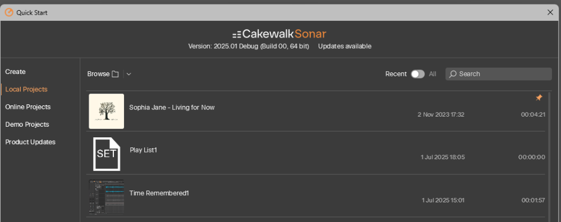
Task: Switch to Online Projects tab
Action: 28,107
